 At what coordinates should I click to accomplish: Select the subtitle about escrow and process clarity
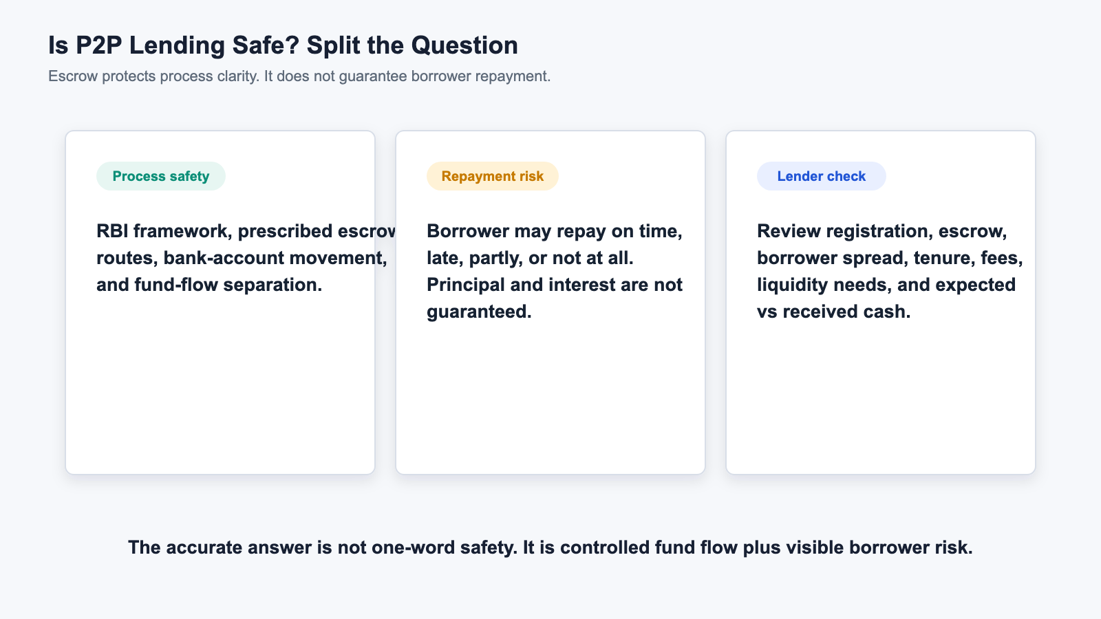point(299,76)
